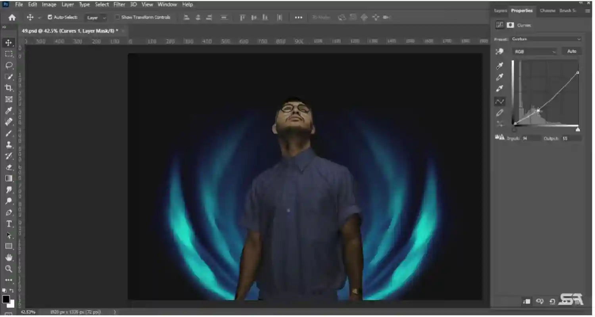The image size is (595, 317).
Task: Select the Dodge tool
Action: [x=9, y=201]
